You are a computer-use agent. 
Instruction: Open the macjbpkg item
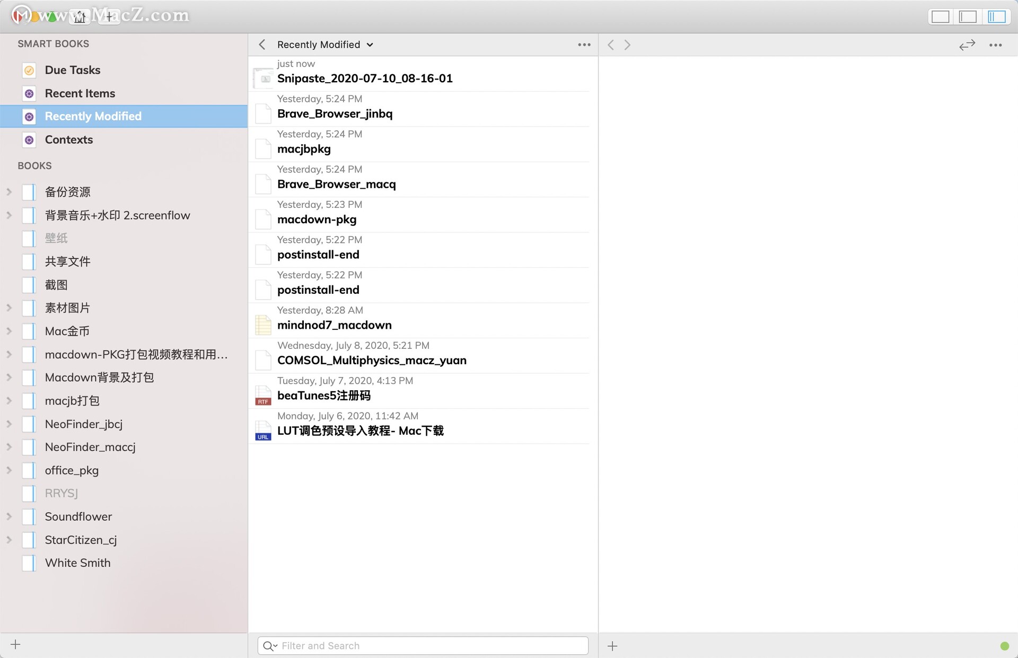click(419, 144)
